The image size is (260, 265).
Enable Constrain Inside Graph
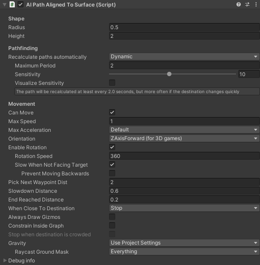tap(112, 225)
